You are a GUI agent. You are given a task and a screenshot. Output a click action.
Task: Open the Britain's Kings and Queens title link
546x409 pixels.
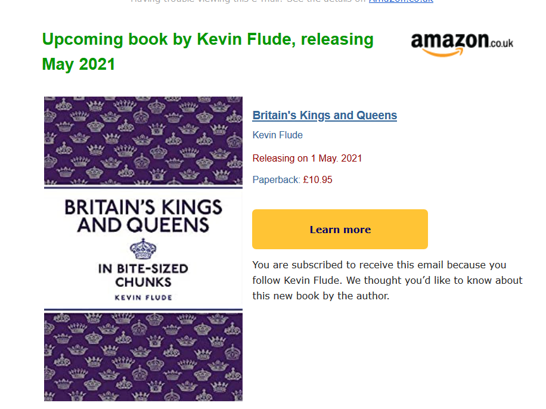tap(324, 115)
